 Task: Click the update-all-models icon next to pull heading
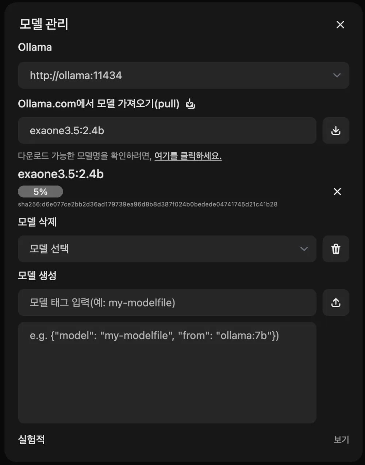190,104
